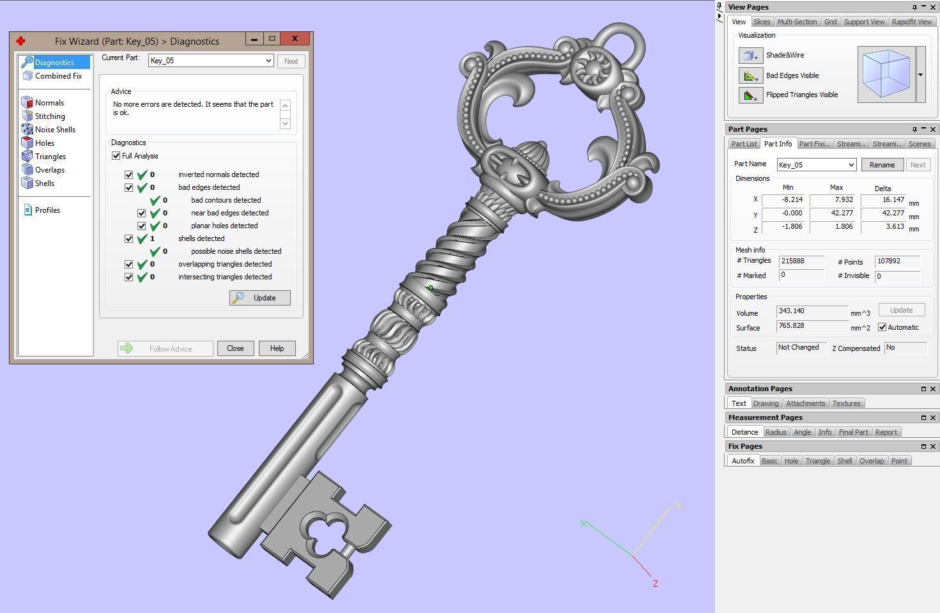
Task: Select the Normals fix icon
Action: (x=27, y=103)
